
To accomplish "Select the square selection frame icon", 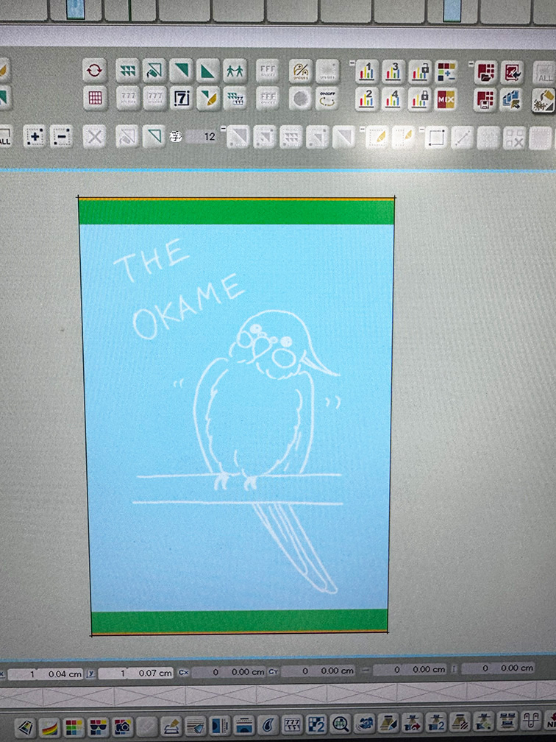I will [435, 138].
